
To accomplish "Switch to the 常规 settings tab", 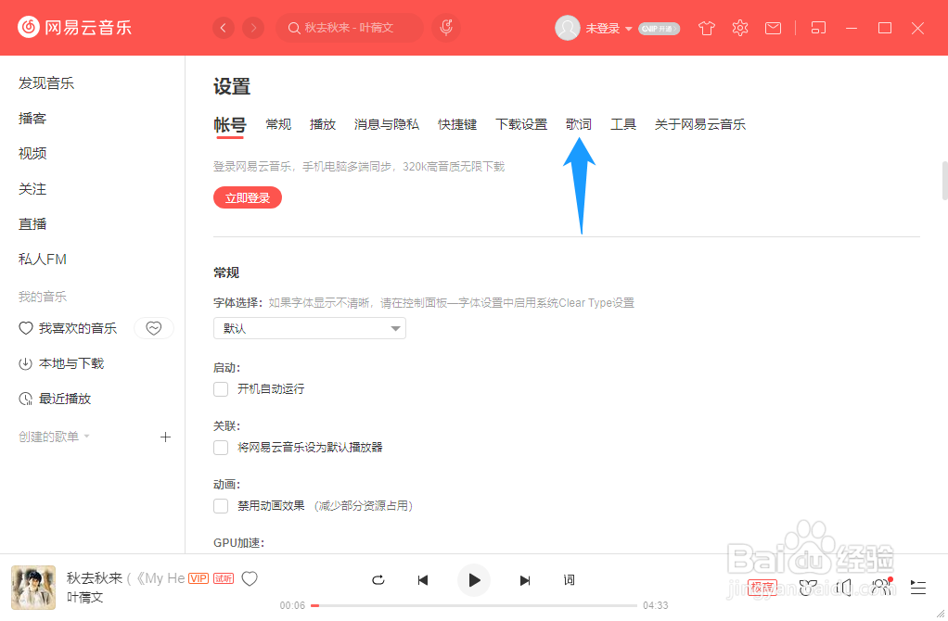I will coord(278,124).
